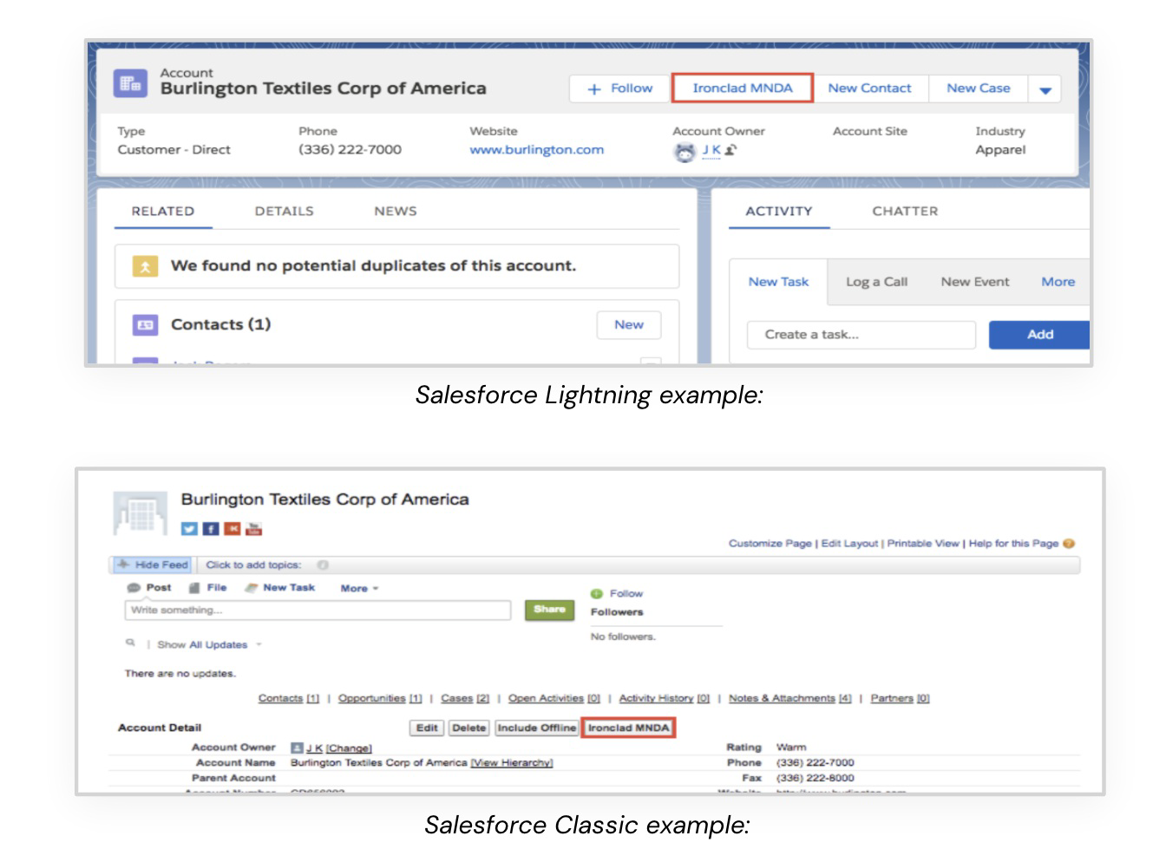Click the help icon beside Help for this Page
The width and height of the screenshot is (1166, 862).
pos(1069,544)
